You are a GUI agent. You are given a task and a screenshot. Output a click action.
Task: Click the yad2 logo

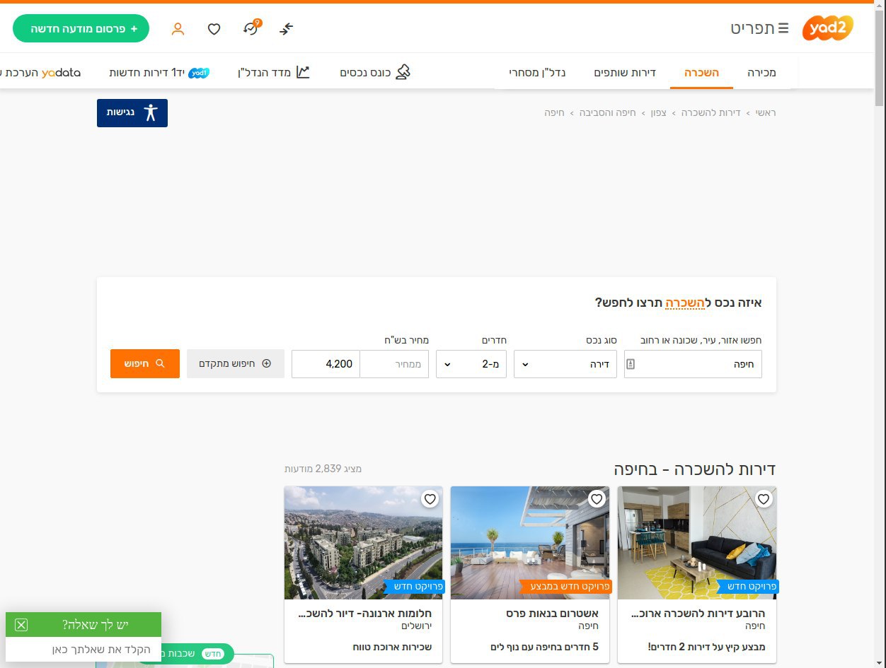pyautogui.click(x=827, y=28)
